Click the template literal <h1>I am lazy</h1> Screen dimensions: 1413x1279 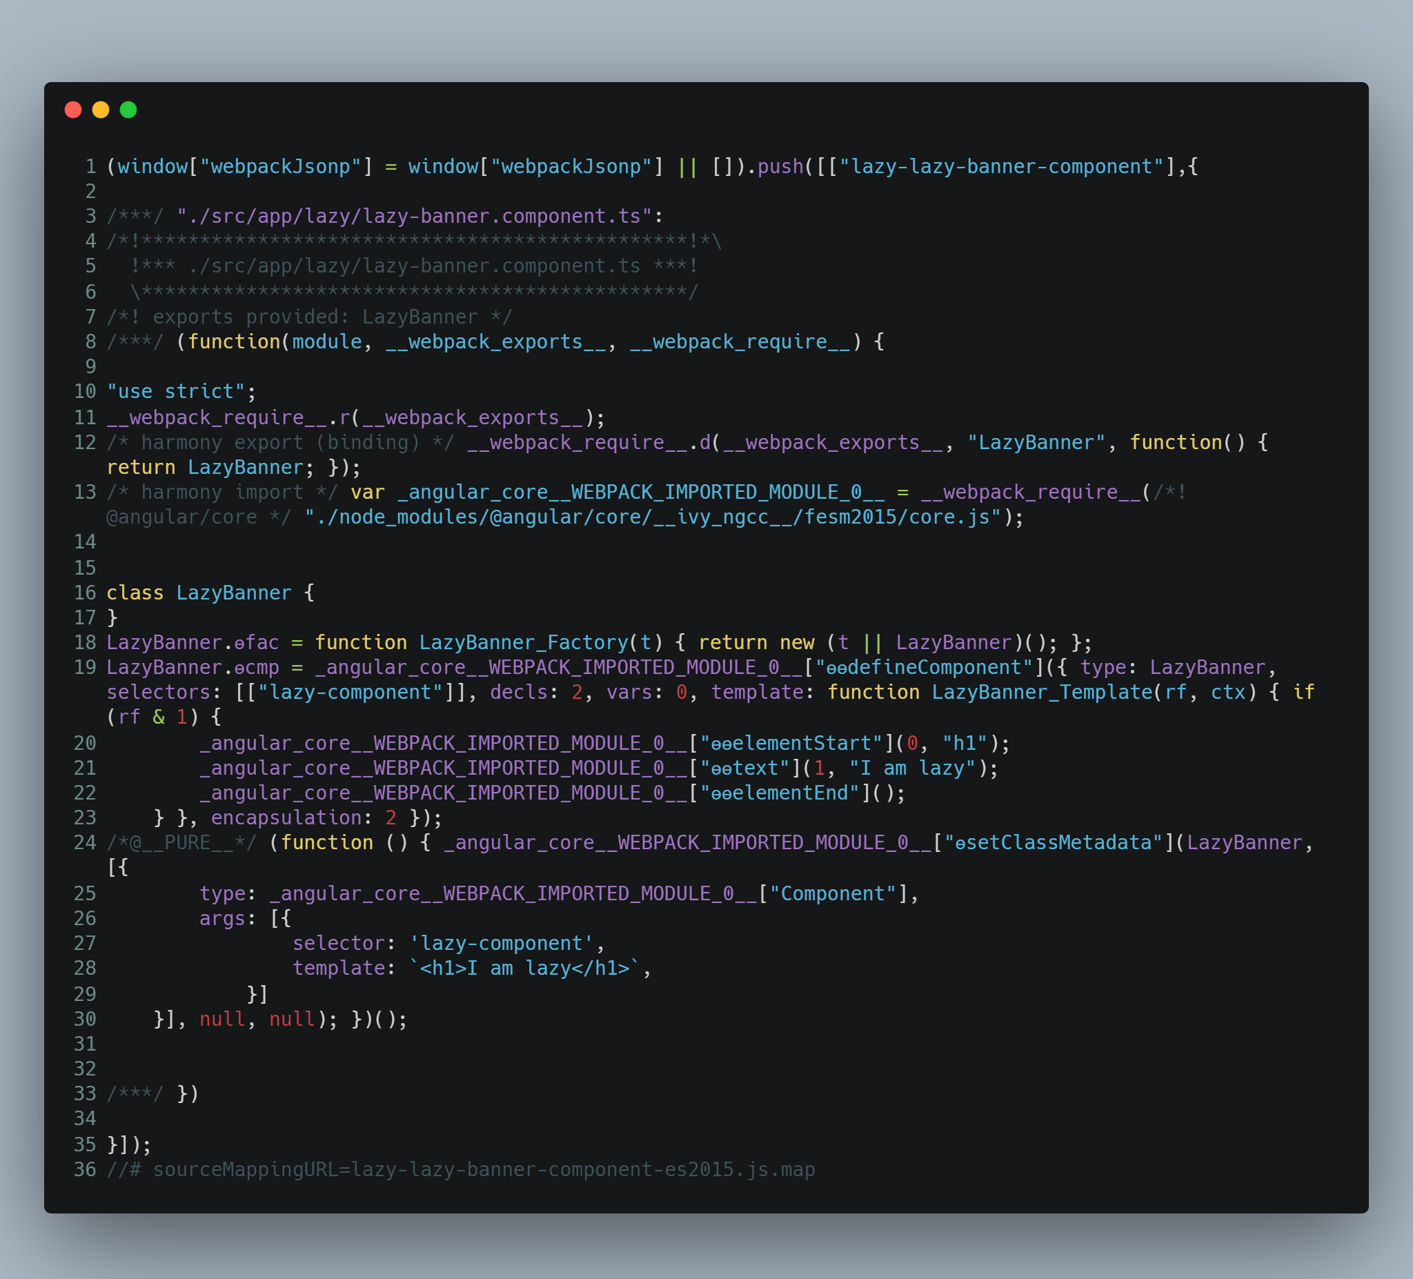coord(525,968)
